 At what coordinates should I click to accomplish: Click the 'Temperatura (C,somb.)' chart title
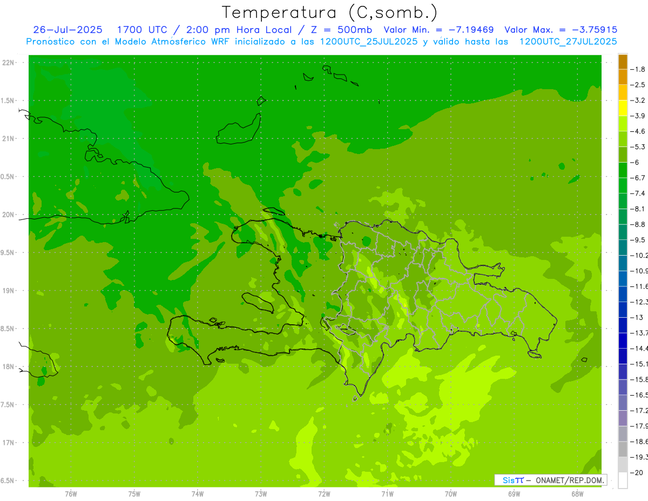coord(330,12)
